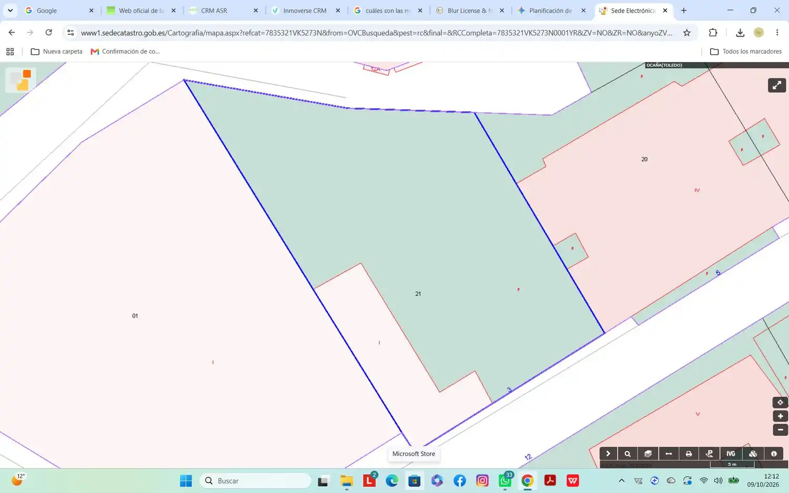Zoom in on the map

[x=780, y=416]
